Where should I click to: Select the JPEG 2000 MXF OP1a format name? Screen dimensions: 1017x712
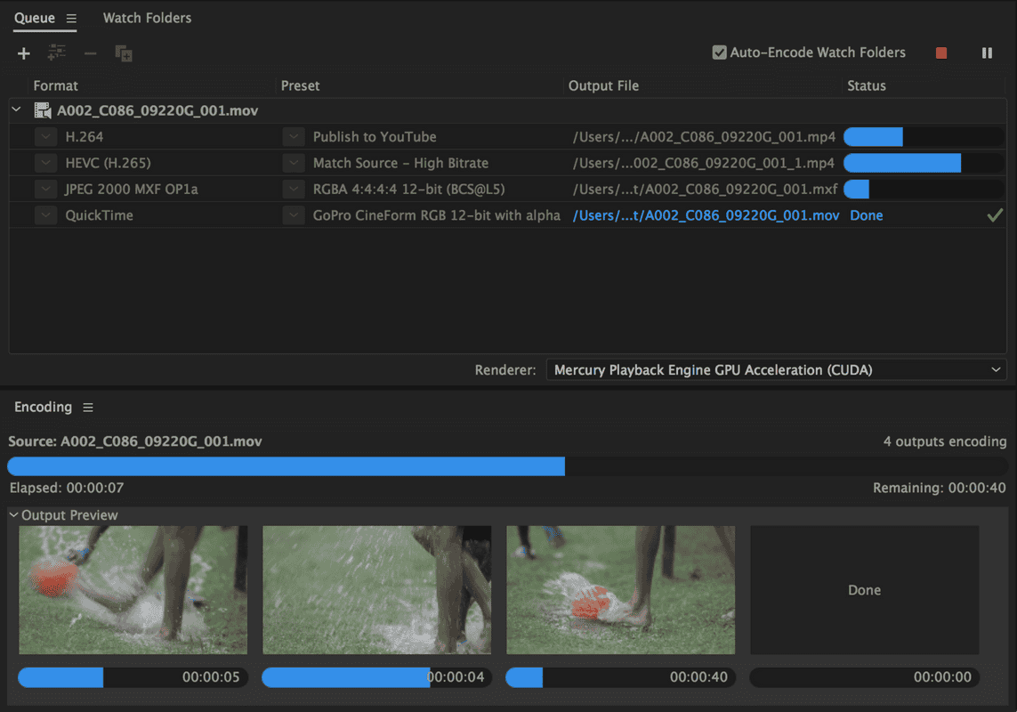pos(132,189)
